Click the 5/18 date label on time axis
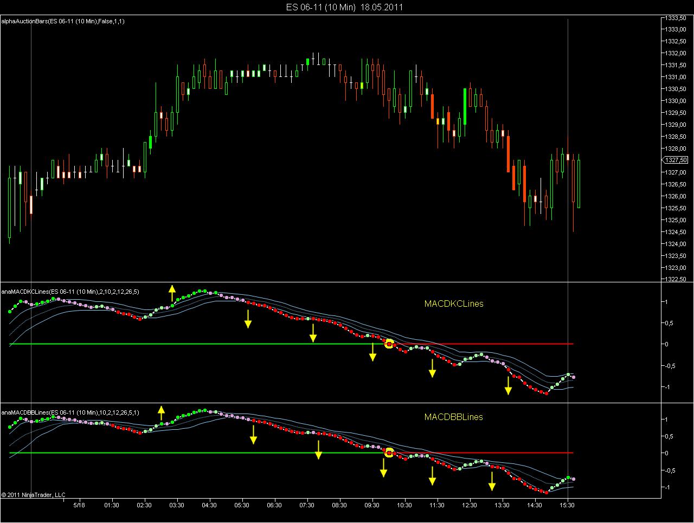 click(79, 505)
